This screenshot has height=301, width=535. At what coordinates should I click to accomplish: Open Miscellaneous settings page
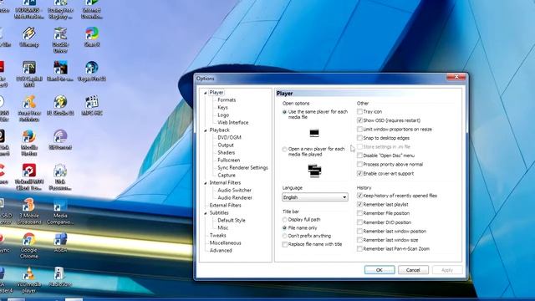(225, 242)
